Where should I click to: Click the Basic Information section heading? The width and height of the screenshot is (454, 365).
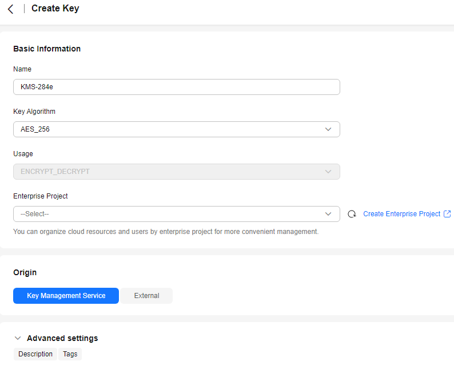click(x=47, y=49)
